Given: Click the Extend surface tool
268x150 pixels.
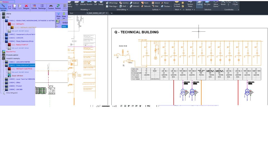Looking at the screenshot, I should 156,3.
